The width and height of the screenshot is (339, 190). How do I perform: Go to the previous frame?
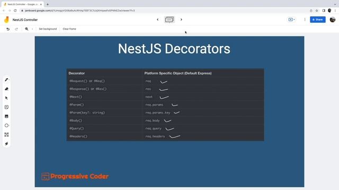pyautogui.click(x=158, y=20)
